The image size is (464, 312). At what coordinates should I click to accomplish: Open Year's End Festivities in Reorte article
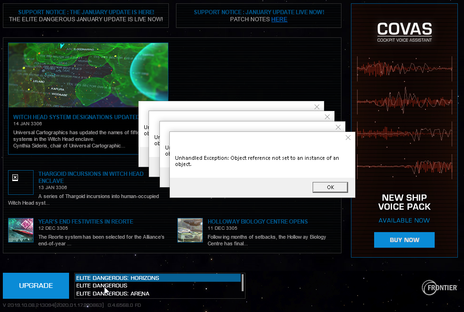click(86, 222)
